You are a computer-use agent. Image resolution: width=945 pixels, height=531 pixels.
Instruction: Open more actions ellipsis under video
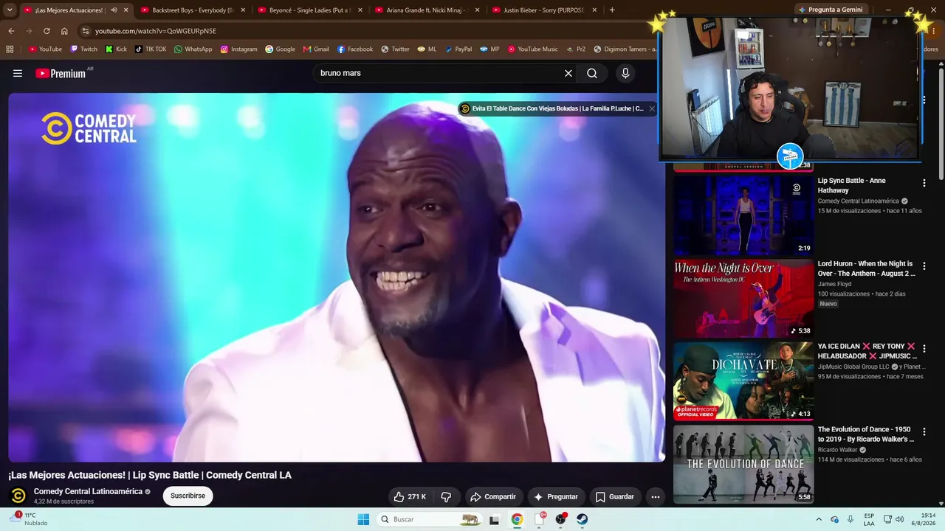coord(655,496)
